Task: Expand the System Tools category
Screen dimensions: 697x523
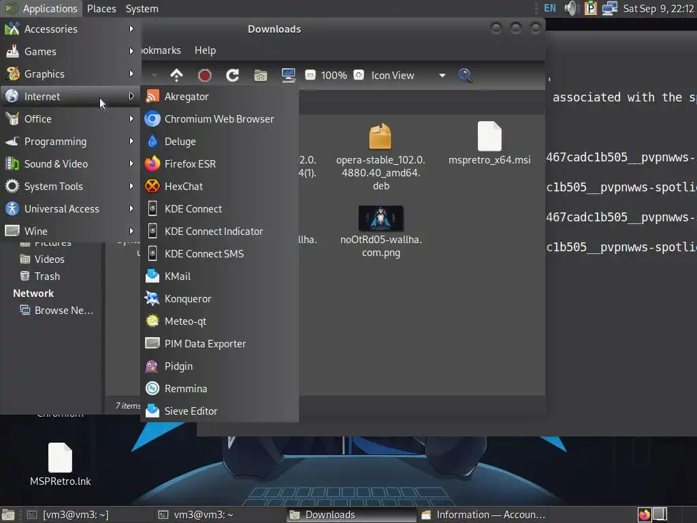Action: click(71, 187)
